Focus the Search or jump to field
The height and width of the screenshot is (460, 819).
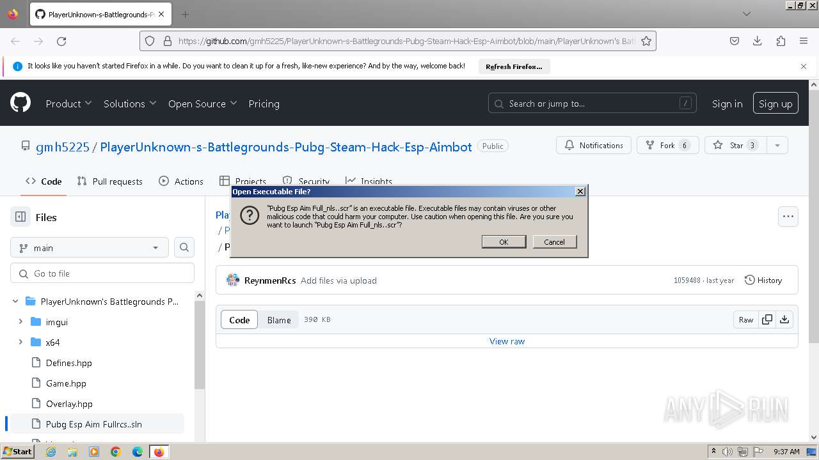(592, 103)
